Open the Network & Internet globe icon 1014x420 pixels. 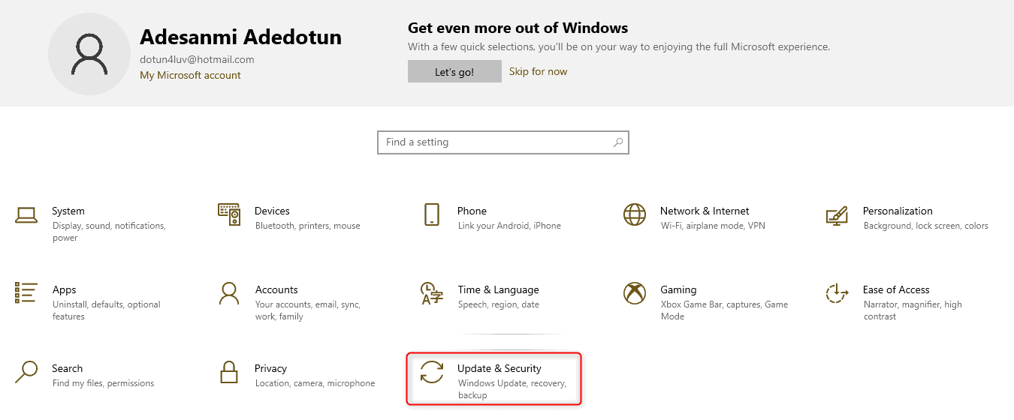coord(635,214)
